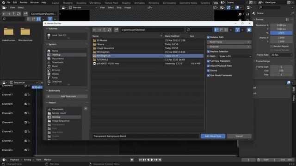Jump to last frame in timeline
Viewport: 296px width, 166px height.
160,160
